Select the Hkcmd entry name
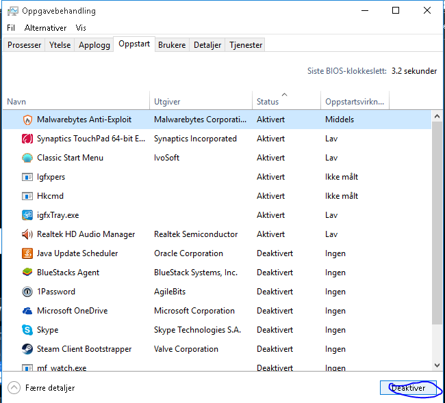 point(50,196)
